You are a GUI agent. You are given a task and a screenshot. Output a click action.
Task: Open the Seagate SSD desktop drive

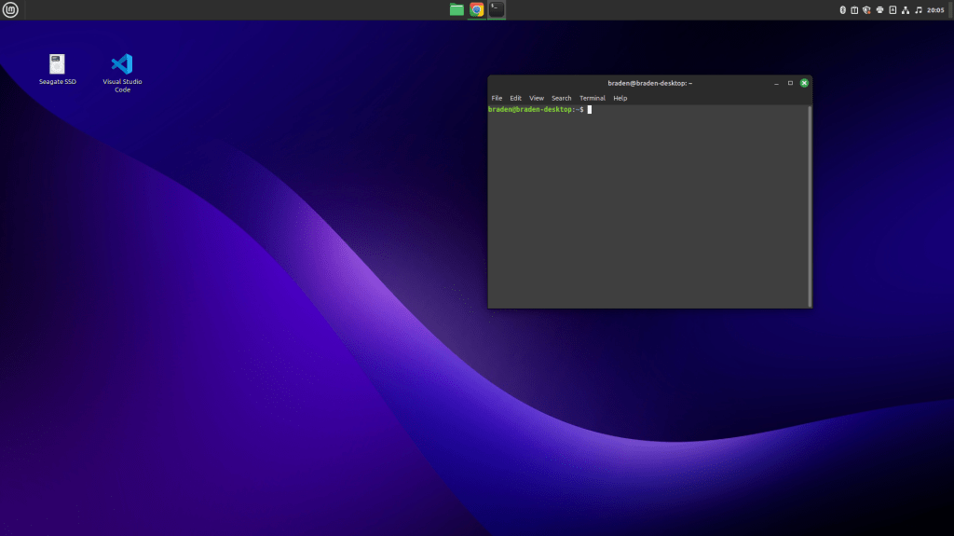(x=58, y=64)
